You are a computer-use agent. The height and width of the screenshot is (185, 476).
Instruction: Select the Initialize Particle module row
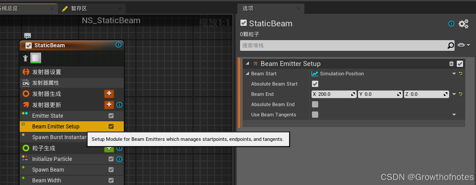pos(72,159)
